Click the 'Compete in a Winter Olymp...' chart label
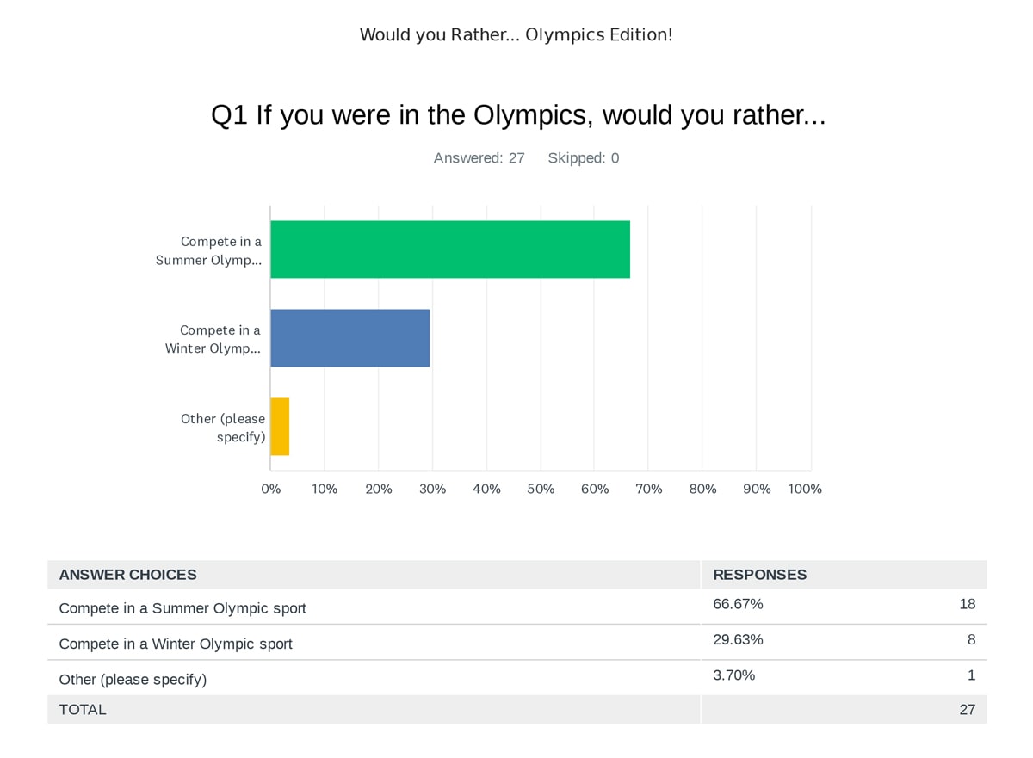Image resolution: width=1033 pixels, height=758 pixels. tap(213, 339)
